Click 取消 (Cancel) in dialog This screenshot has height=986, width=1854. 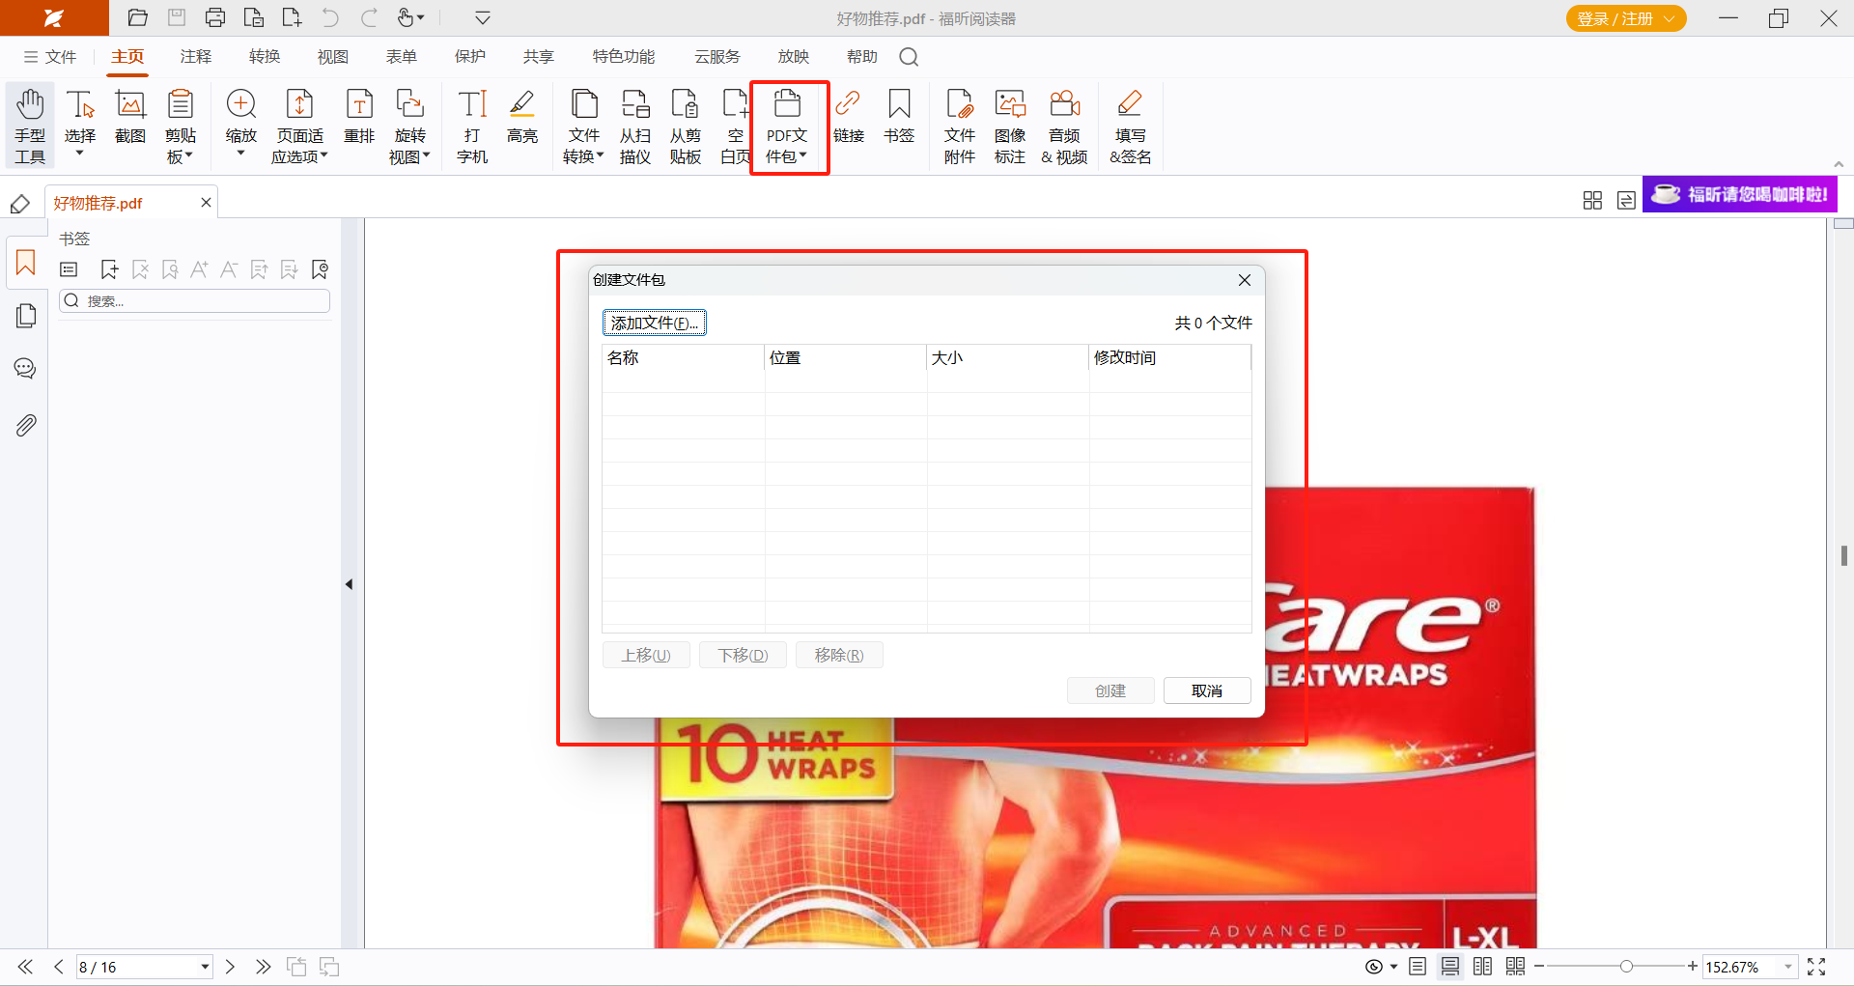tap(1207, 690)
